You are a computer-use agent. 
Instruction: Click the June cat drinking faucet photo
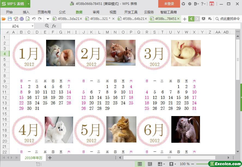click(186, 129)
